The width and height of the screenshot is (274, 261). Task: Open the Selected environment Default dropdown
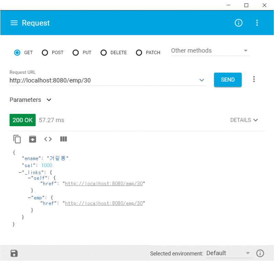229,253
